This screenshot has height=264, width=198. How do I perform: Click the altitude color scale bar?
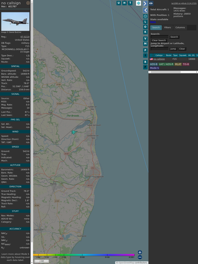tap(84, 255)
